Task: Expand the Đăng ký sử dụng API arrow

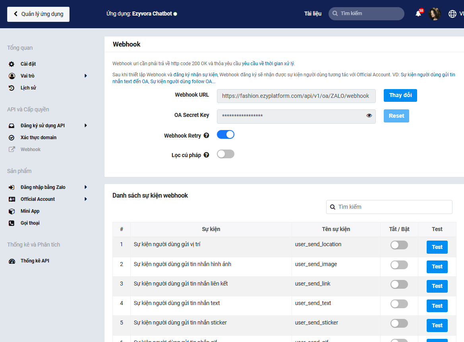Action: tap(85, 126)
